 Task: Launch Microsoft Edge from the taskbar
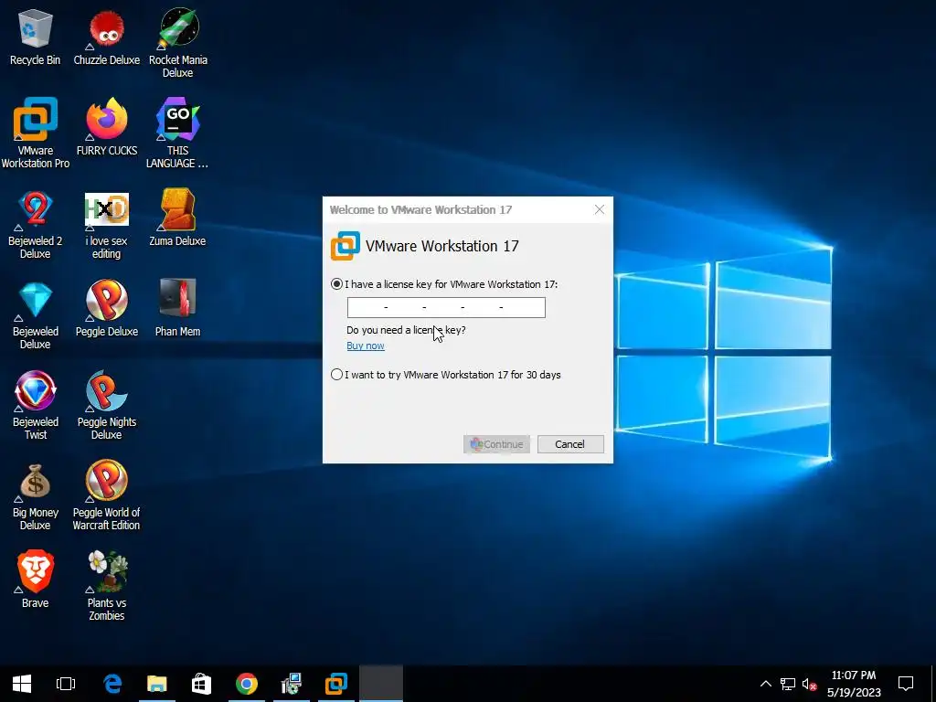112,684
